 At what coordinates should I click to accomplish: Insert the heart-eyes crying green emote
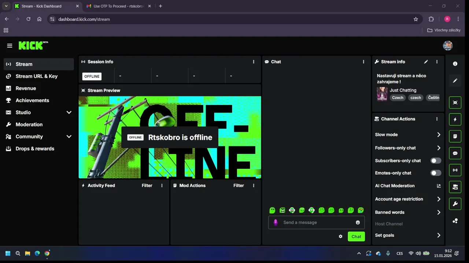pos(361,210)
